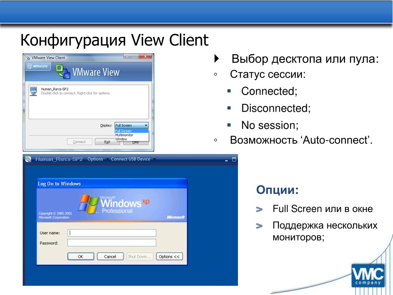
Task: Click the VMware View Client title bar icon
Action: pyautogui.click(x=28, y=58)
